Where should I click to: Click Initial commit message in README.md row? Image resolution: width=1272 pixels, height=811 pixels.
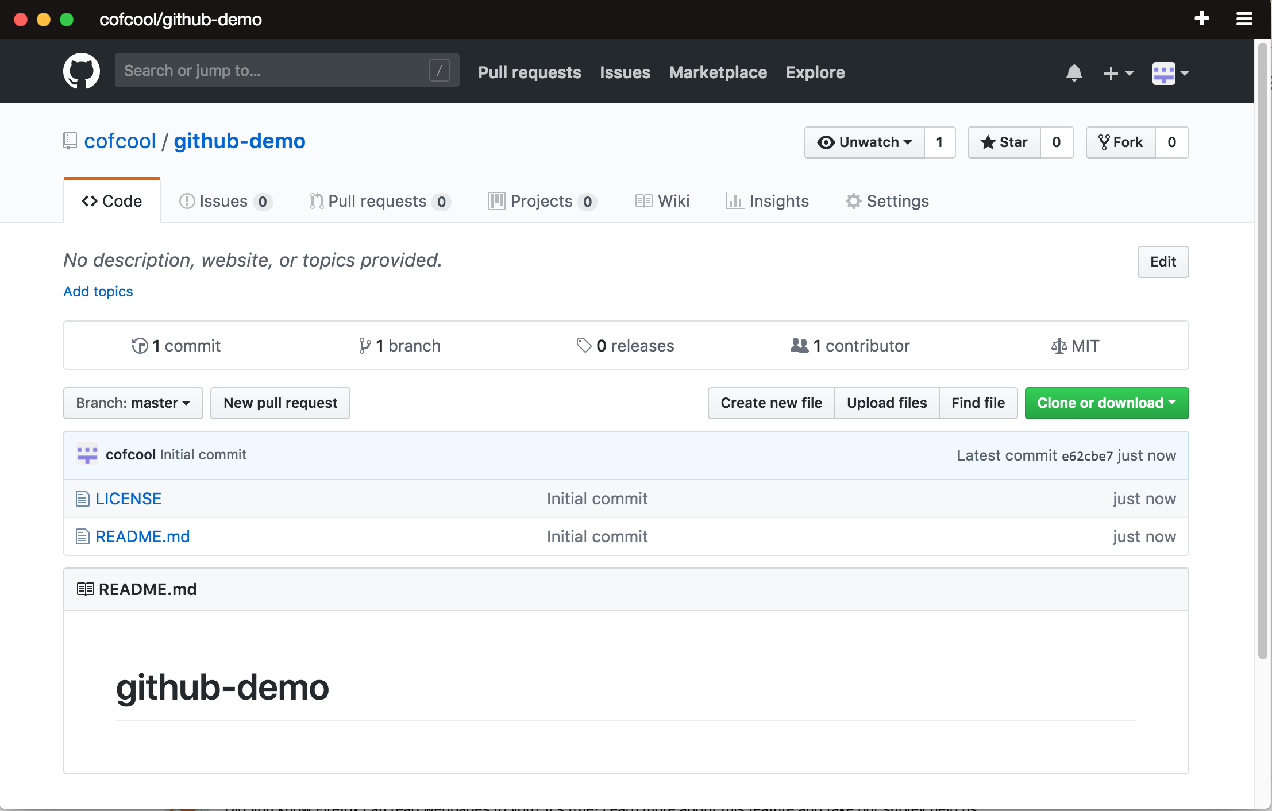(597, 536)
